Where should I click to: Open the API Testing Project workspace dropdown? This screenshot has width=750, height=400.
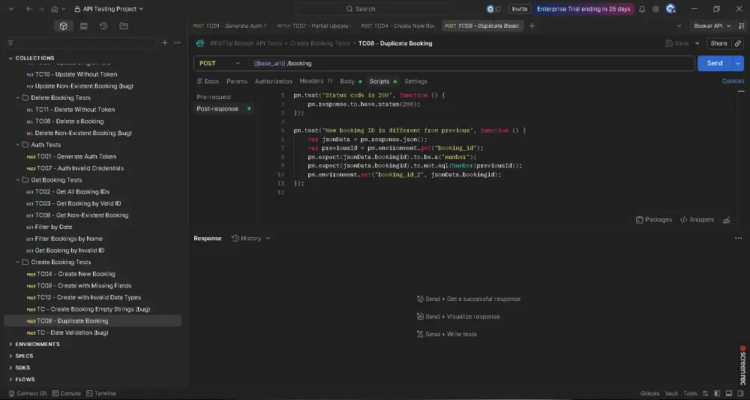click(x=109, y=9)
